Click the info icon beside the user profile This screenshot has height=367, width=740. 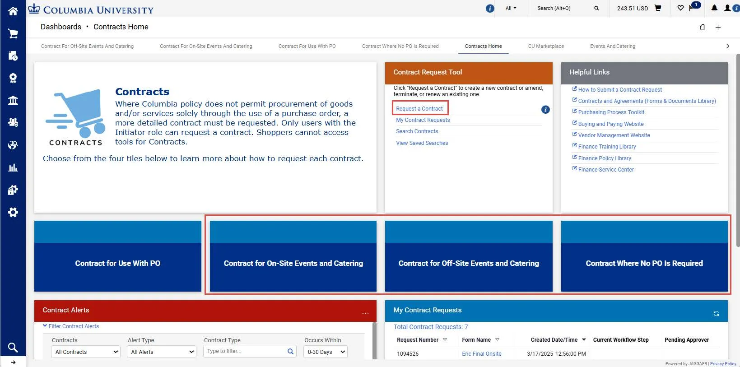pos(736,8)
